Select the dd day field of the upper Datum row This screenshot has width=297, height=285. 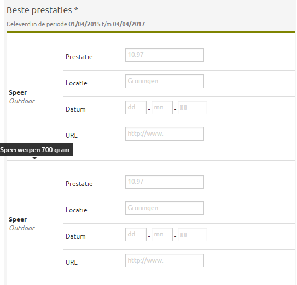tap(136, 107)
